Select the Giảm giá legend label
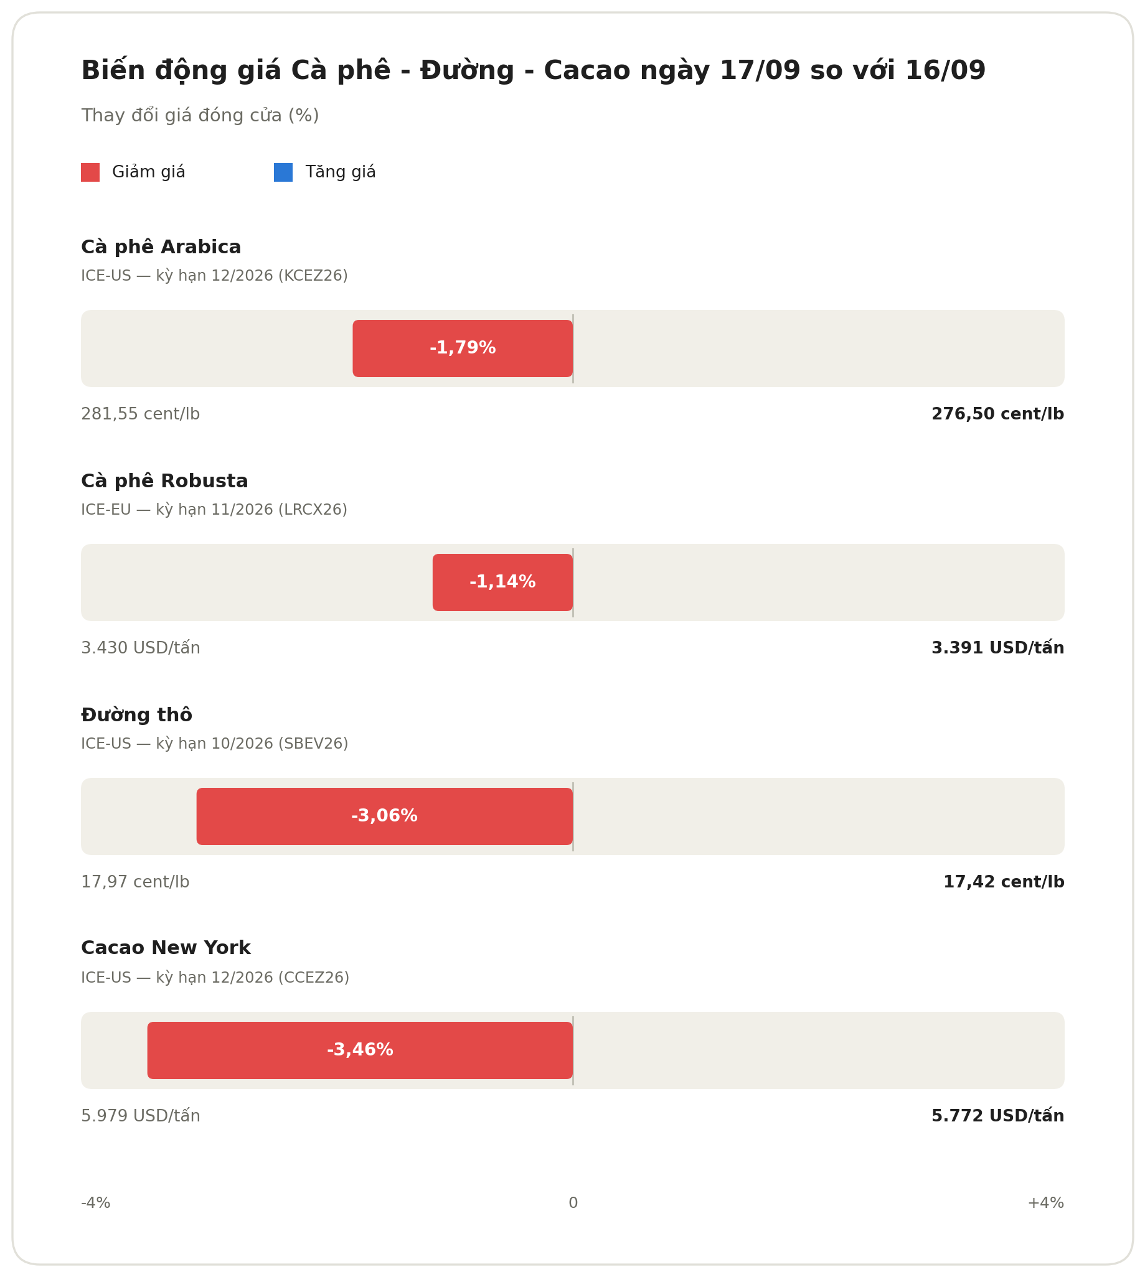The width and height of the screenshot is (1145, 1277). [148, 172]
